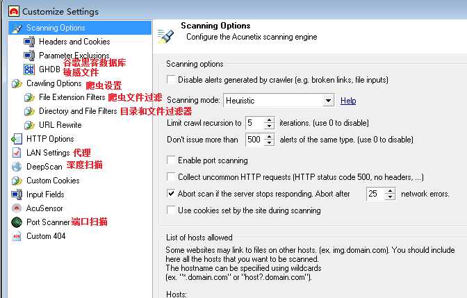Click the Custom Cookies icon
467x298 pixels.
[x=17, y=181]
